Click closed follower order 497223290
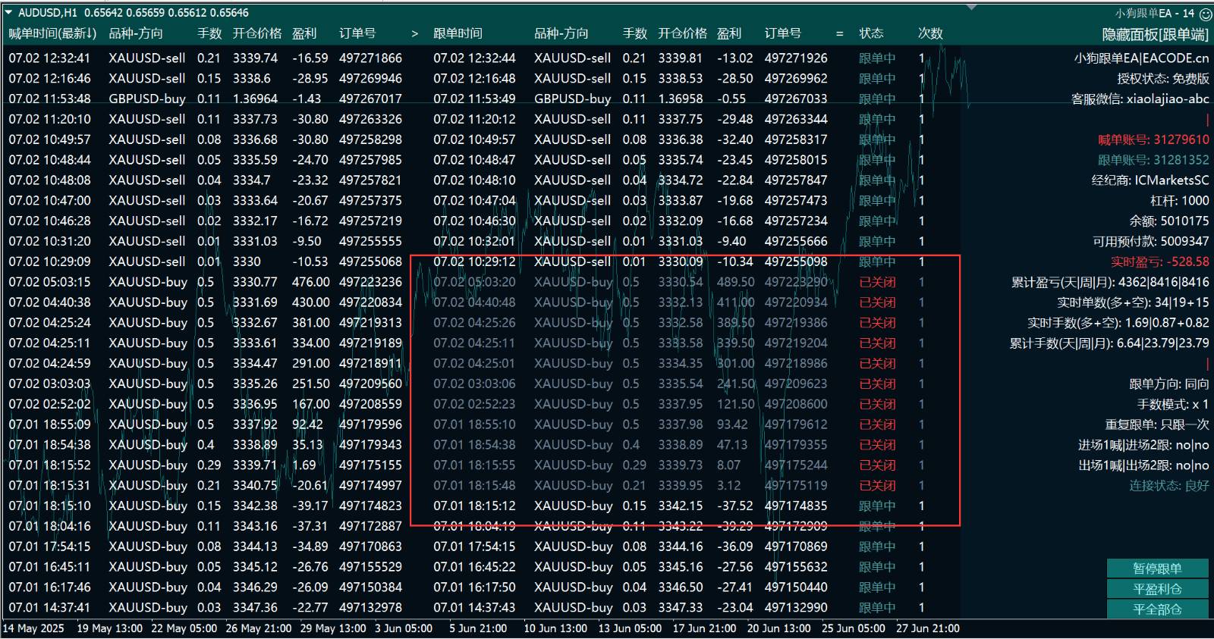 (796, 282)
